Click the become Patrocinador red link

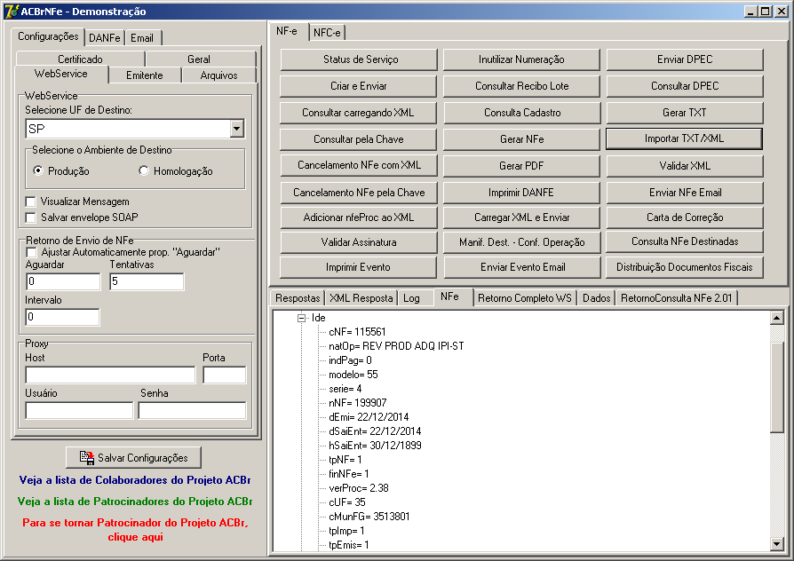click(x=135, y=530)
